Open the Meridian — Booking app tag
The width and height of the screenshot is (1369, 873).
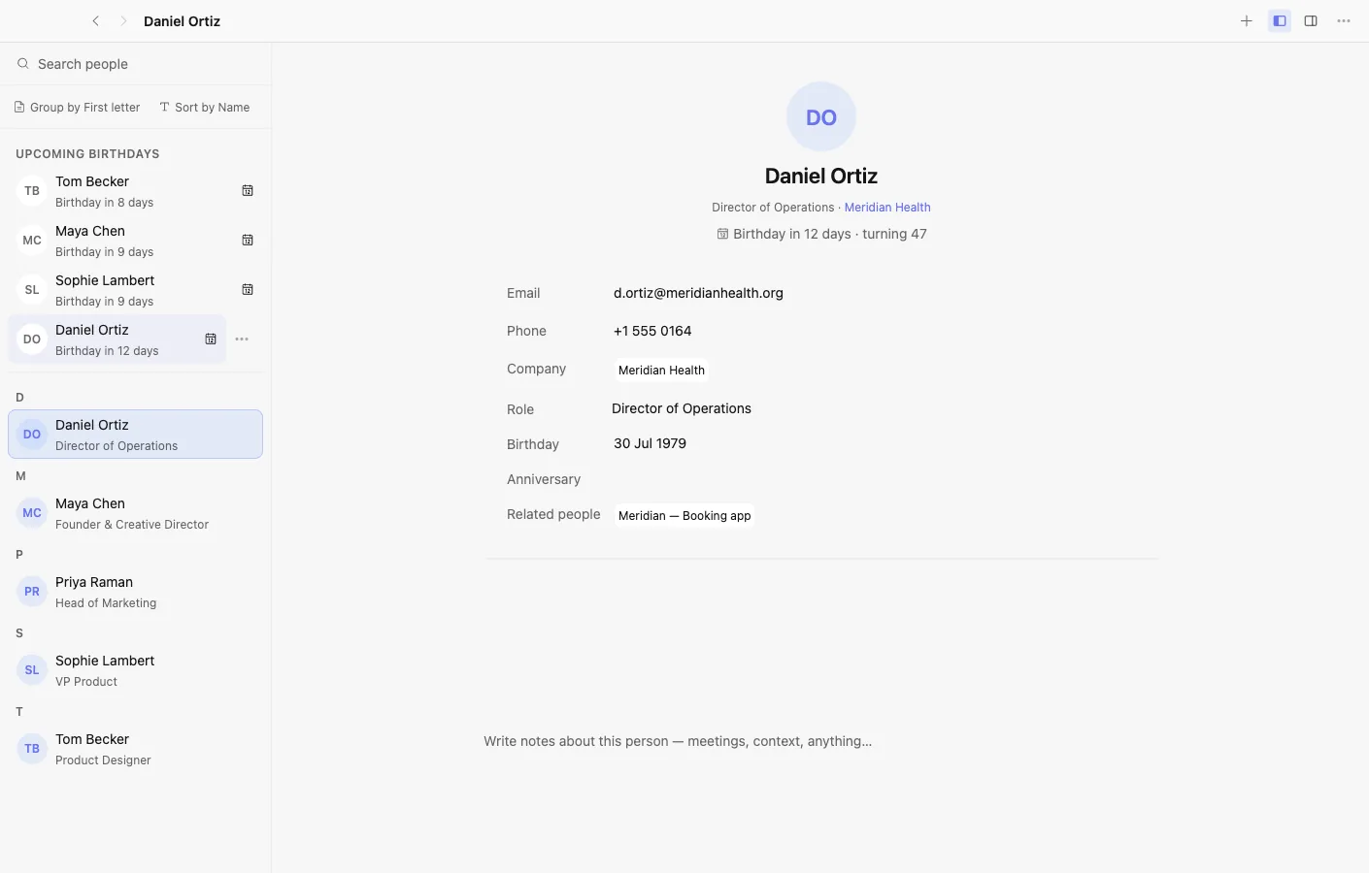[x=684, y=516]
